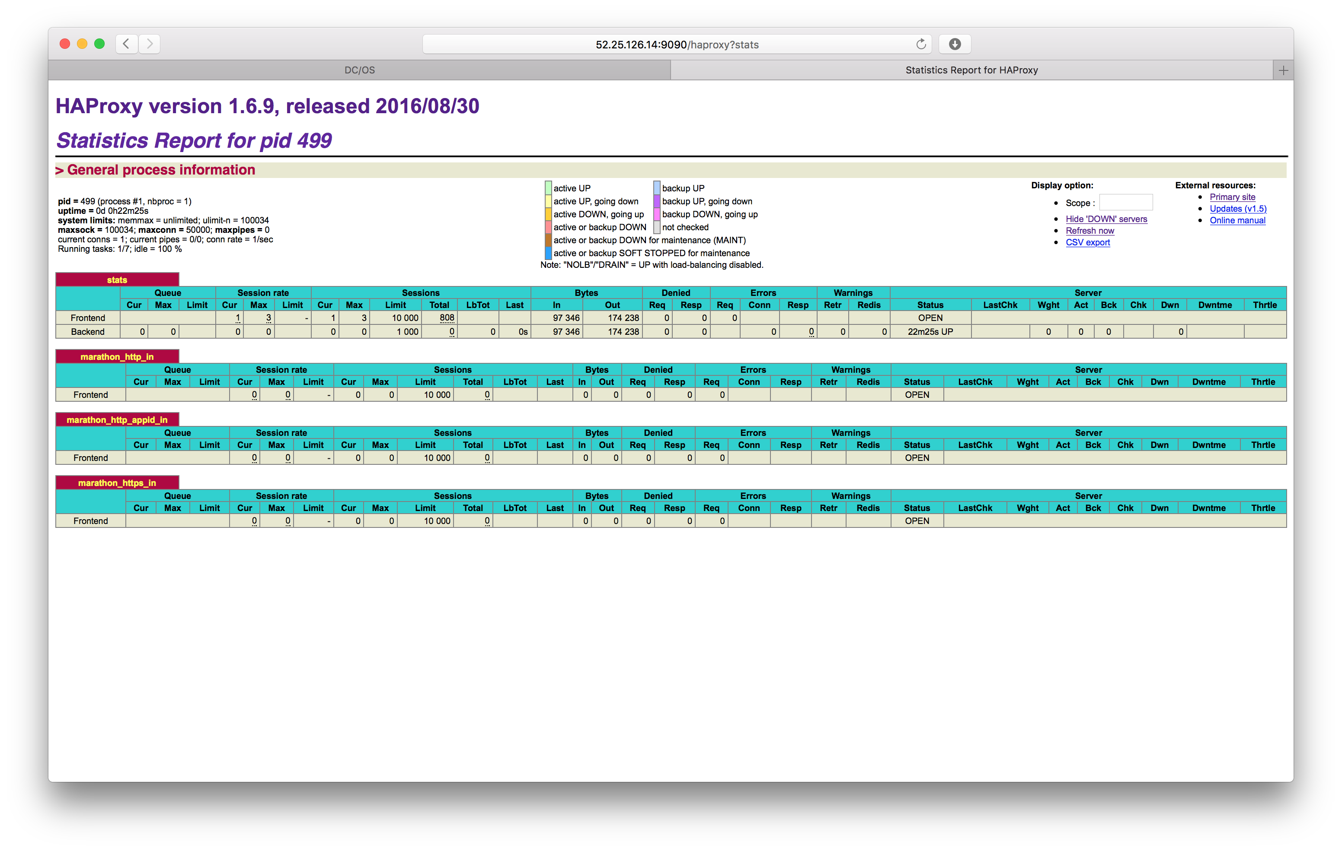The height and width of the screenshot is (851, 1342).
Task: Click the active UP green legend swatch
Action: [x=548, y=188]
